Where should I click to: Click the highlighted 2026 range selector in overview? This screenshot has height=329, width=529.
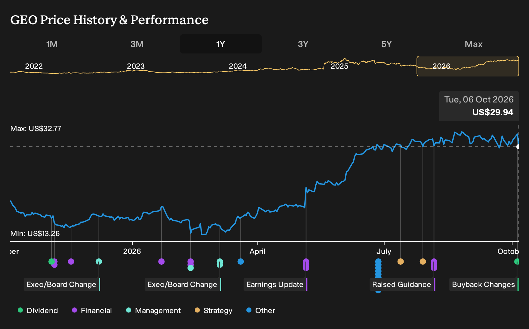tap(468, 66)
